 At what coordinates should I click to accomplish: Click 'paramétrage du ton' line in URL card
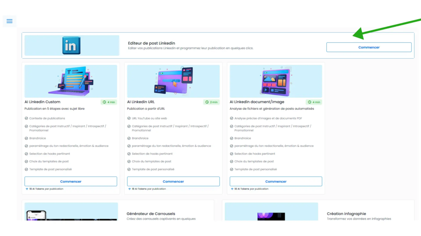point(171,146)
